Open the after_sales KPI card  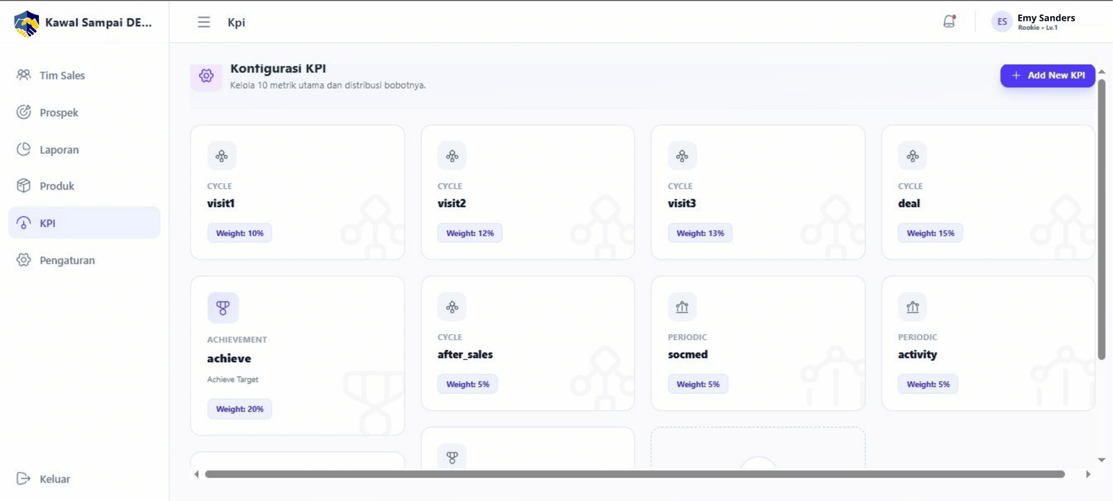(528, 343)
